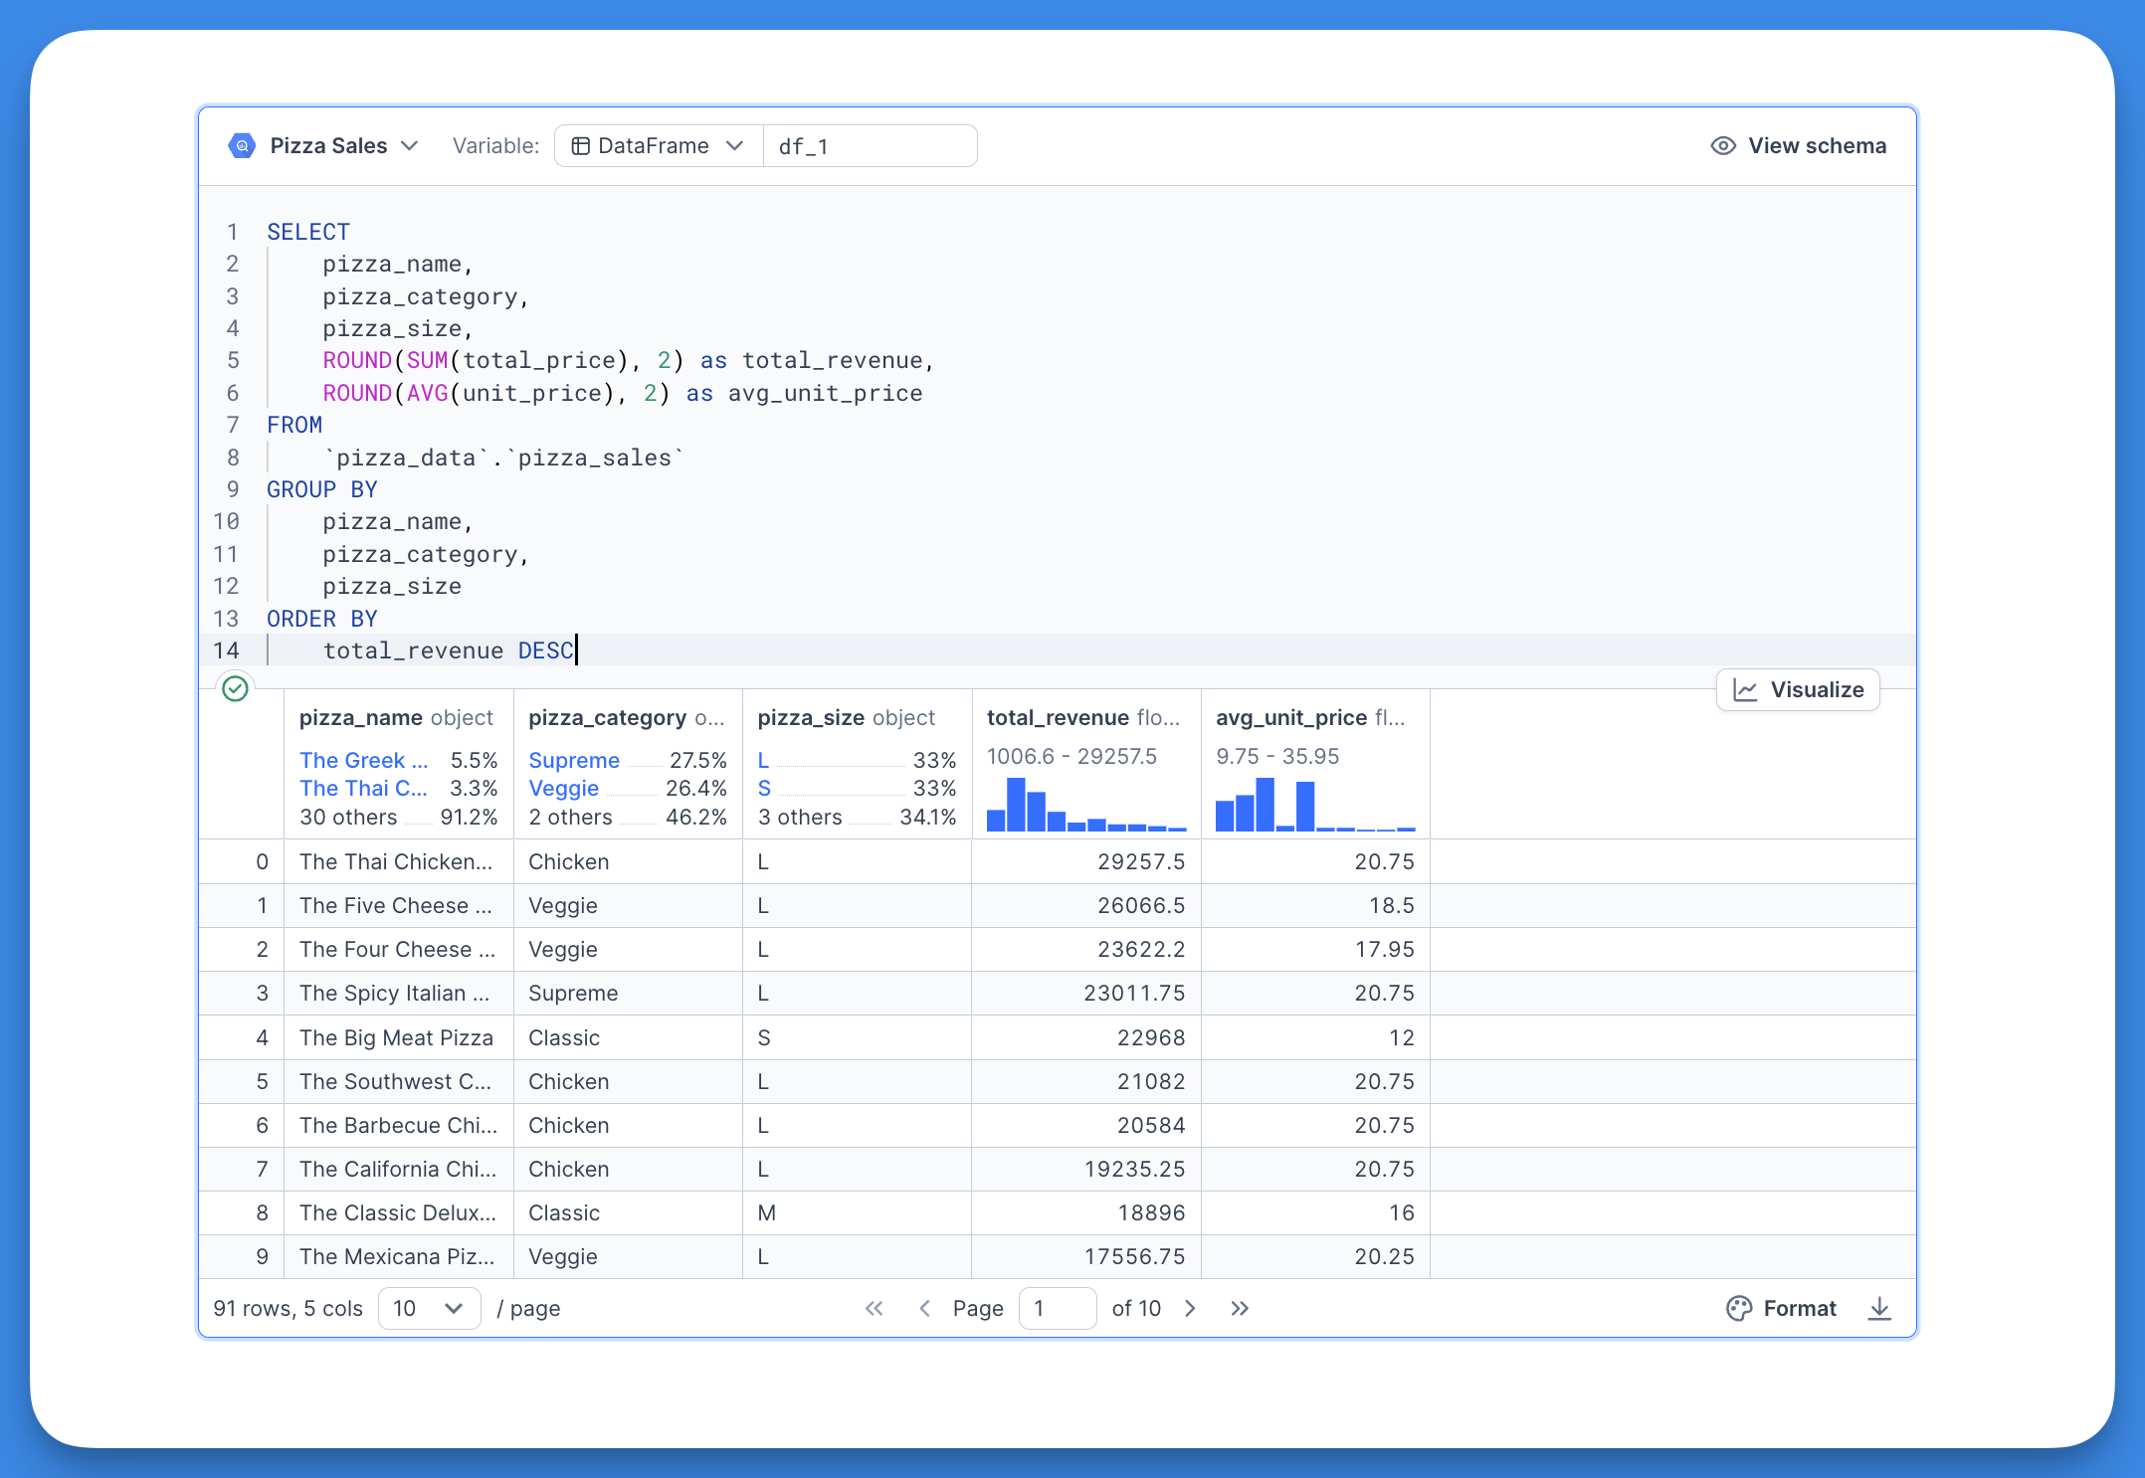Click the 26066.5 revenue cell
This screenshot has height=1478, width=2145.
click(1086, 905)
